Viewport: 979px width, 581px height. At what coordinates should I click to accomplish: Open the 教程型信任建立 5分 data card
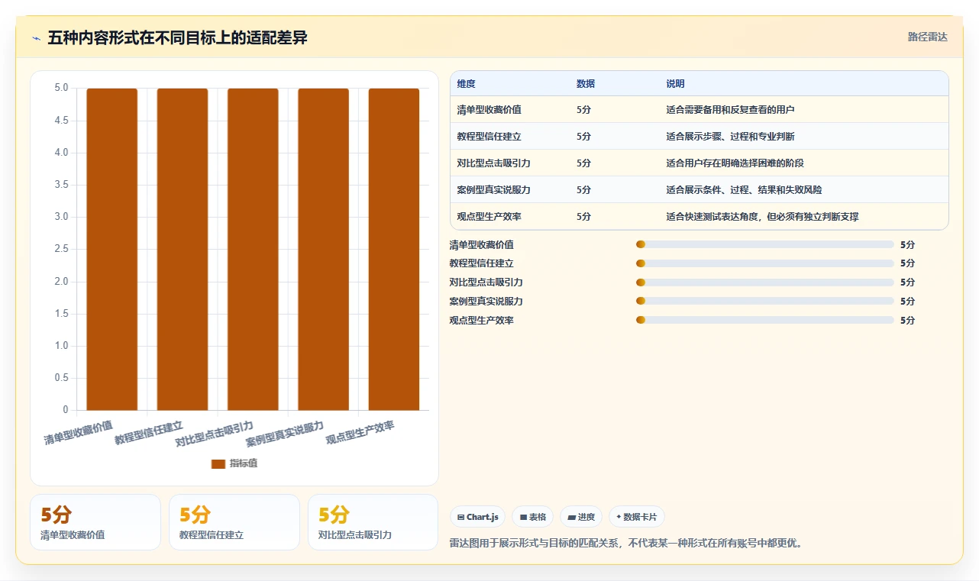234,522
